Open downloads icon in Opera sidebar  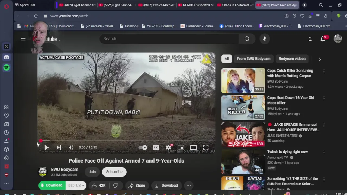7,141
